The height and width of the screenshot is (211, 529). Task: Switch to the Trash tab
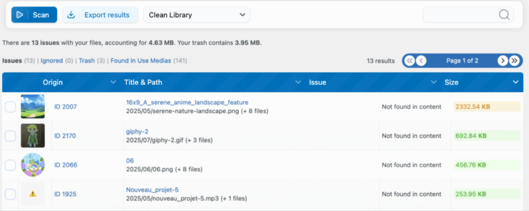point(86,61)
